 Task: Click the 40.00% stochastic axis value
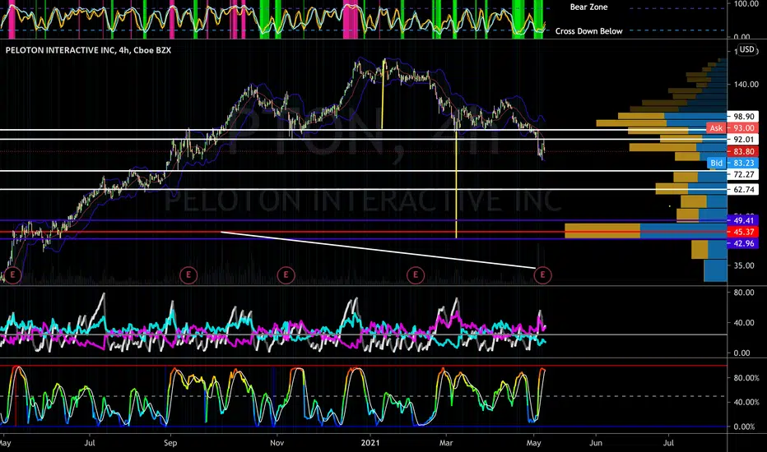pyautogui.click(x=746, y=402)
